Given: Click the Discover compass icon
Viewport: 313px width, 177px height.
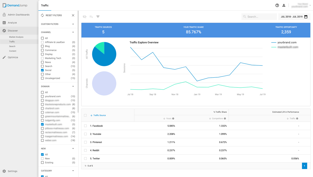Looking at the screenshot, I should (x=4, y=31).
